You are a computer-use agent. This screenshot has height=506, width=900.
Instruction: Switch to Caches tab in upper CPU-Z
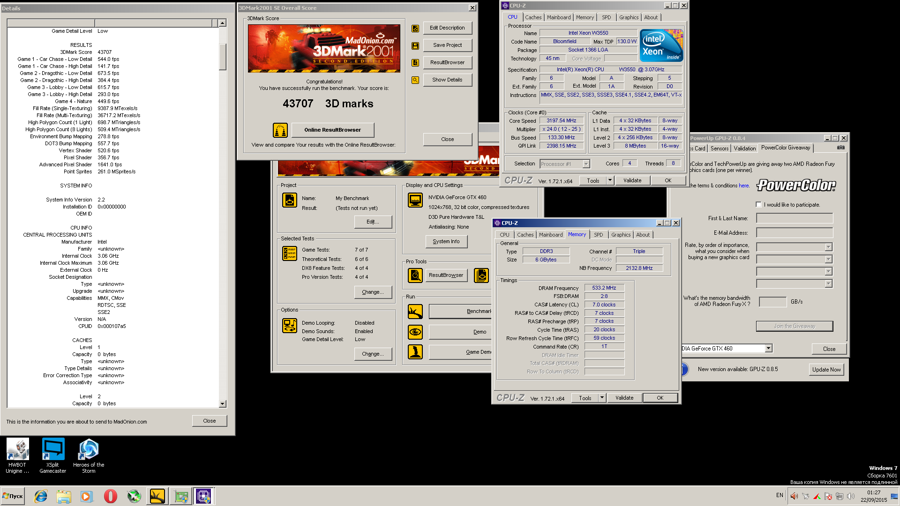click(x=533, y=17)
